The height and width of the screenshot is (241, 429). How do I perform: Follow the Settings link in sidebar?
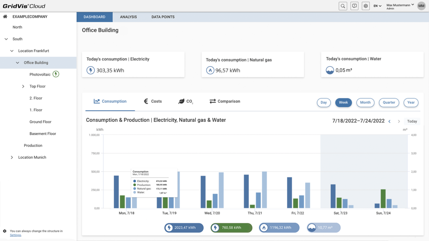coord(15,235)
